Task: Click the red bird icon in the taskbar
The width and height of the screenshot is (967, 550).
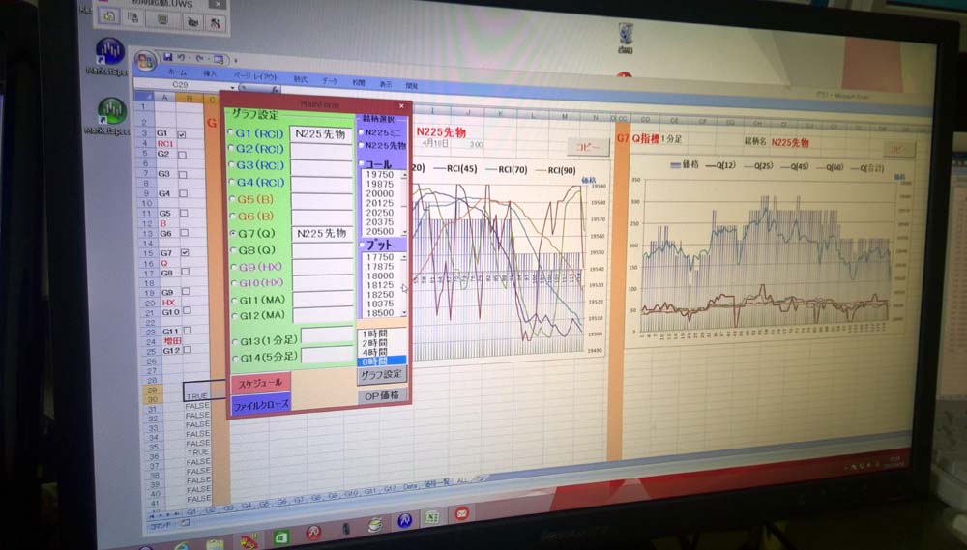Action: 249,542
